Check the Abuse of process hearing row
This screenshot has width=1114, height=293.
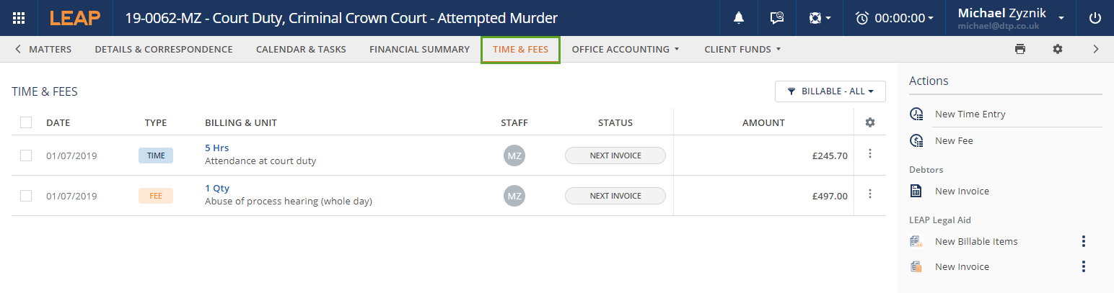pos(26,195)
